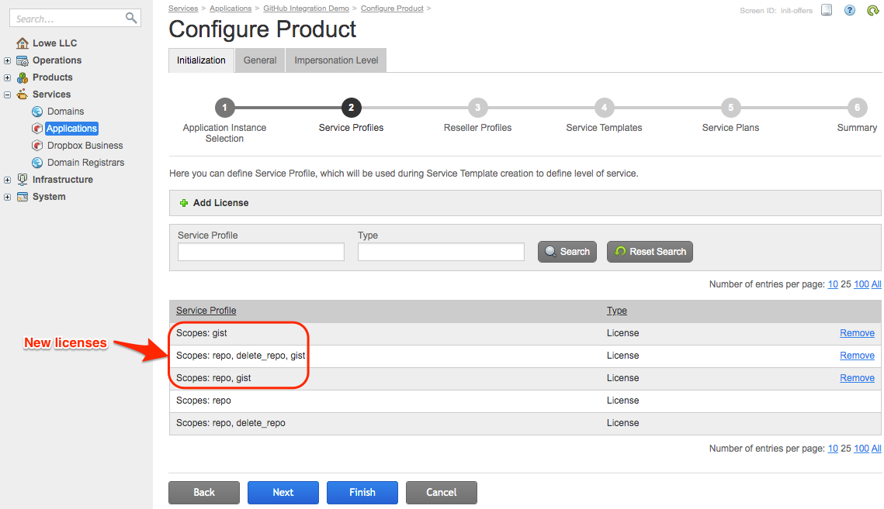Screen dimensions: 884x509
Task: Switch to the General tab
Action: pyautogui.click(x=260, y=60)
